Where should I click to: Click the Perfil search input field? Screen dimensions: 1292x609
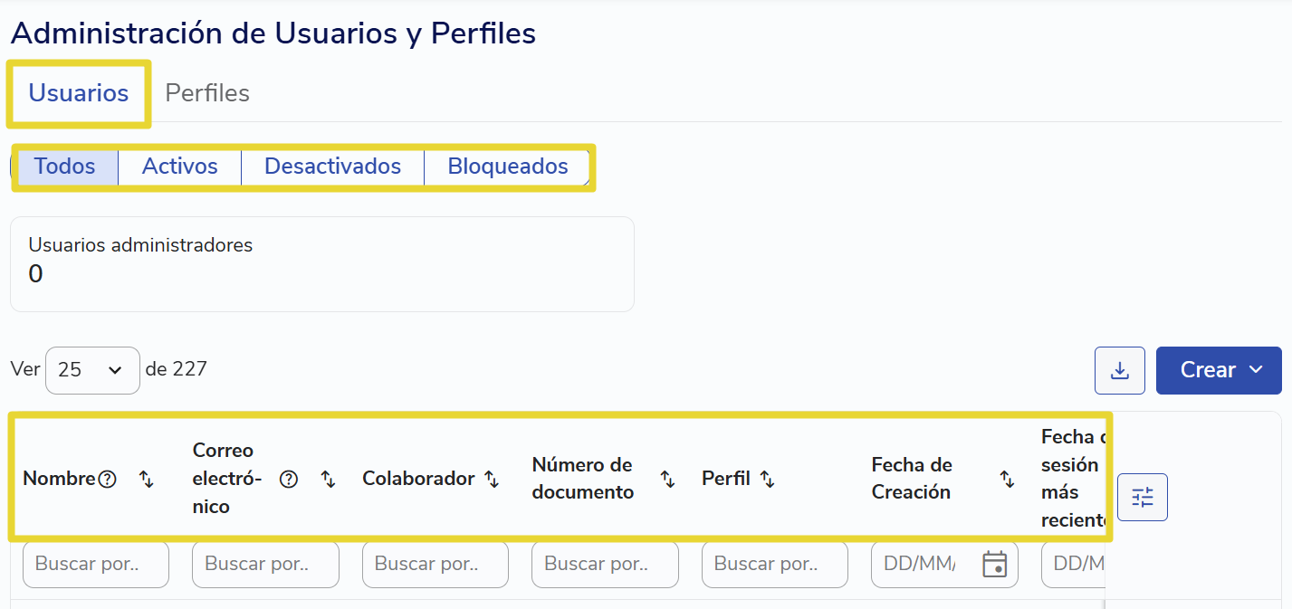775,564
